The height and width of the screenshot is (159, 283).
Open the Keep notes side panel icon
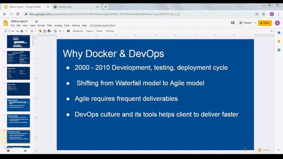coord(279,41)
